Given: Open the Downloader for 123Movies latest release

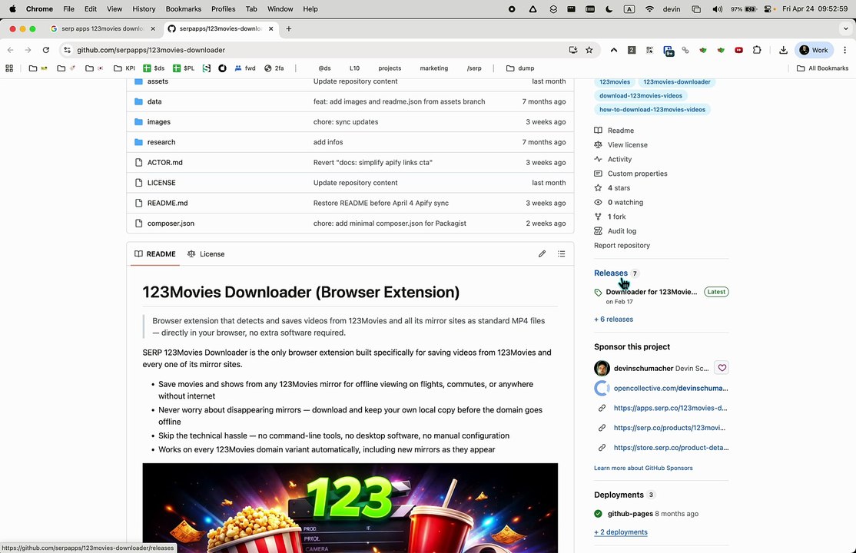Looking at the screenshot, I should click(652, 292).
